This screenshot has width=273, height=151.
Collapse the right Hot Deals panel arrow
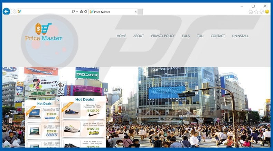(x=58, y=100)
